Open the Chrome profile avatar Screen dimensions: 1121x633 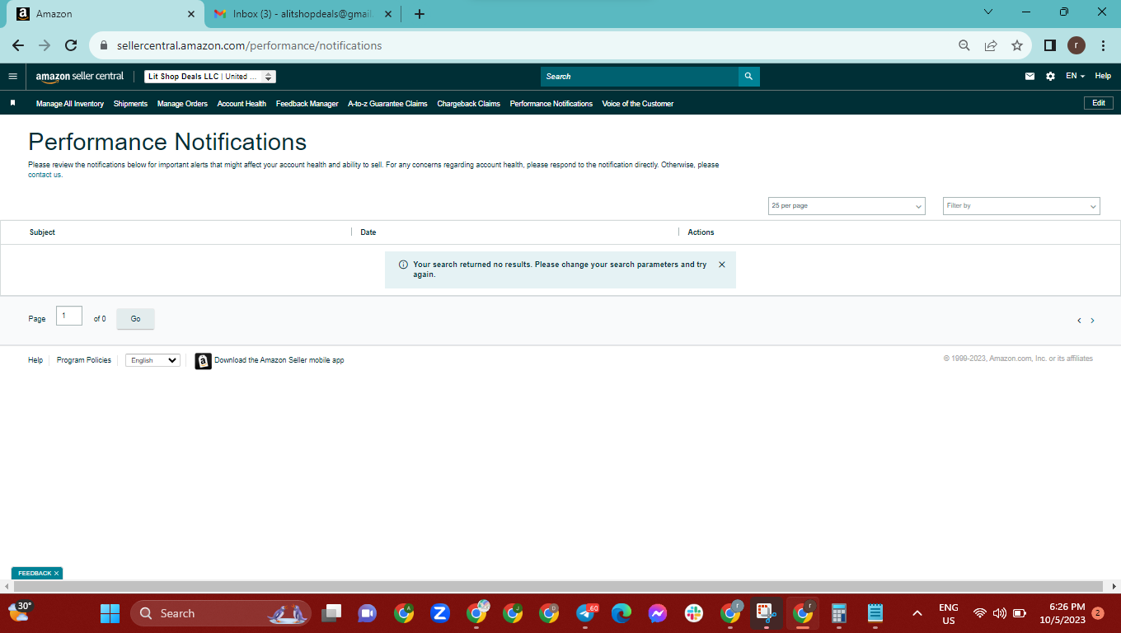pos(1076,45)
